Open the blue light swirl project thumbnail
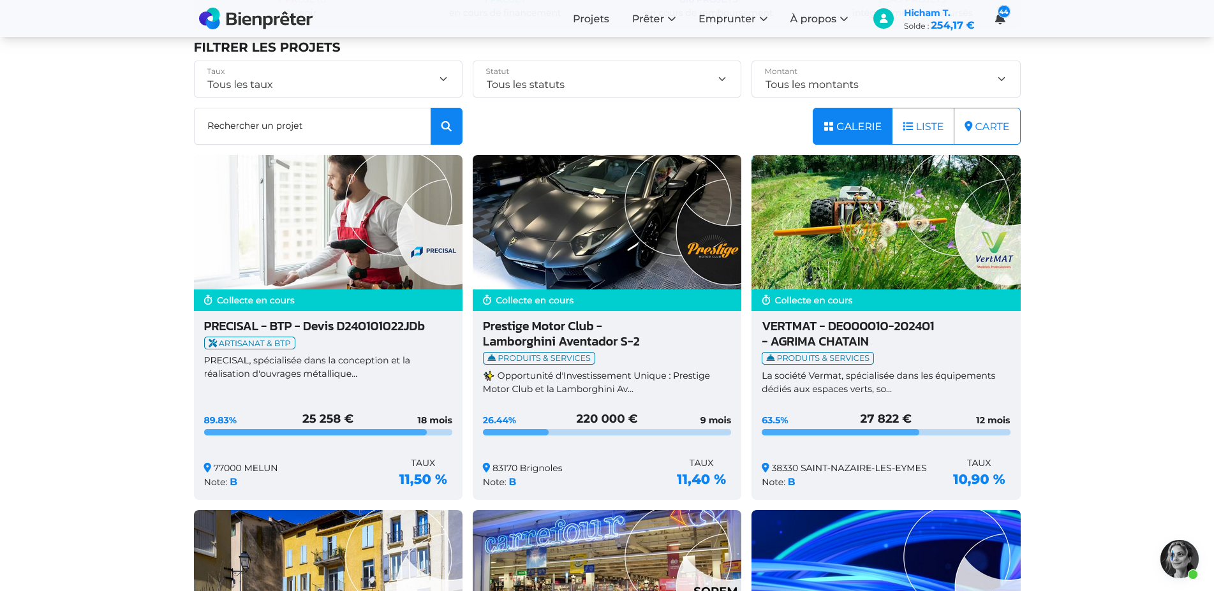 (x=886, y=550)
